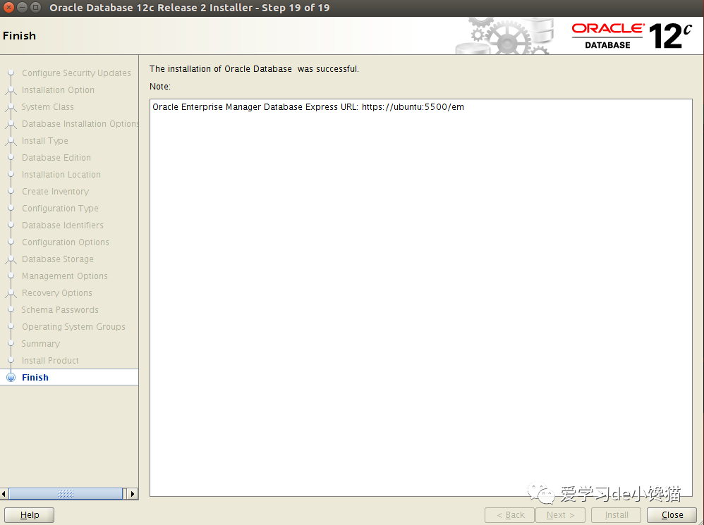The image size is (704, 525).
Task: Select Operating System Groups step
Action: pos(73,327)
